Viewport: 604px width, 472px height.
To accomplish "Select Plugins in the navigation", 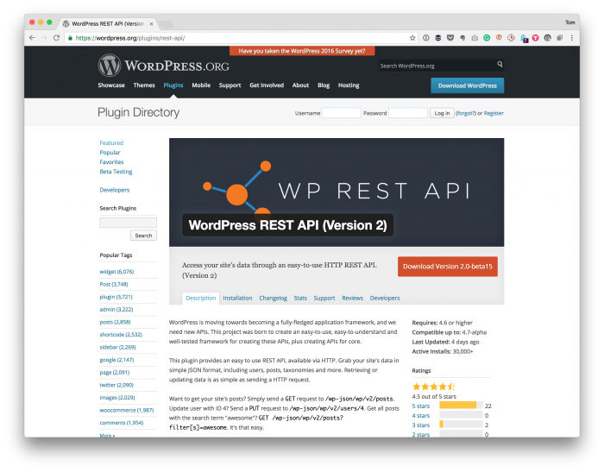I will coord(173,85).
